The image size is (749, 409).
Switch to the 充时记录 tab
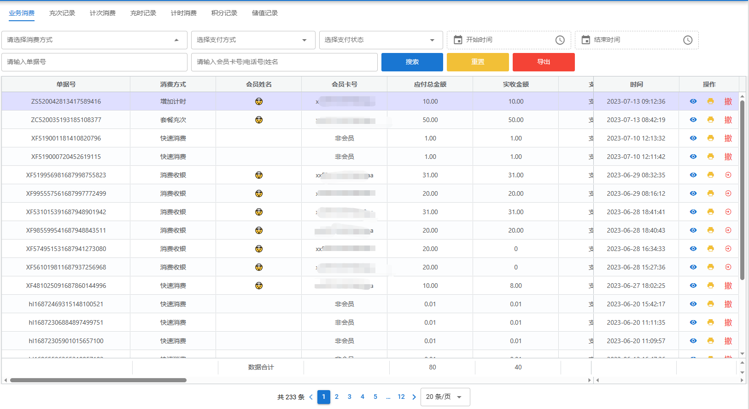tap(143, 13)
